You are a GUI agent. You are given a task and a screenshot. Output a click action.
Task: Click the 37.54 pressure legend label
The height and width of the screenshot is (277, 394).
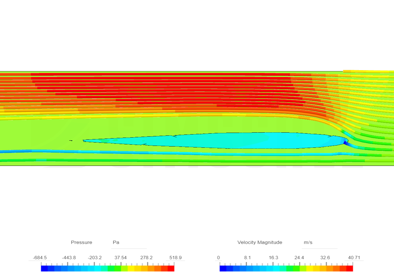click(121, 258)
